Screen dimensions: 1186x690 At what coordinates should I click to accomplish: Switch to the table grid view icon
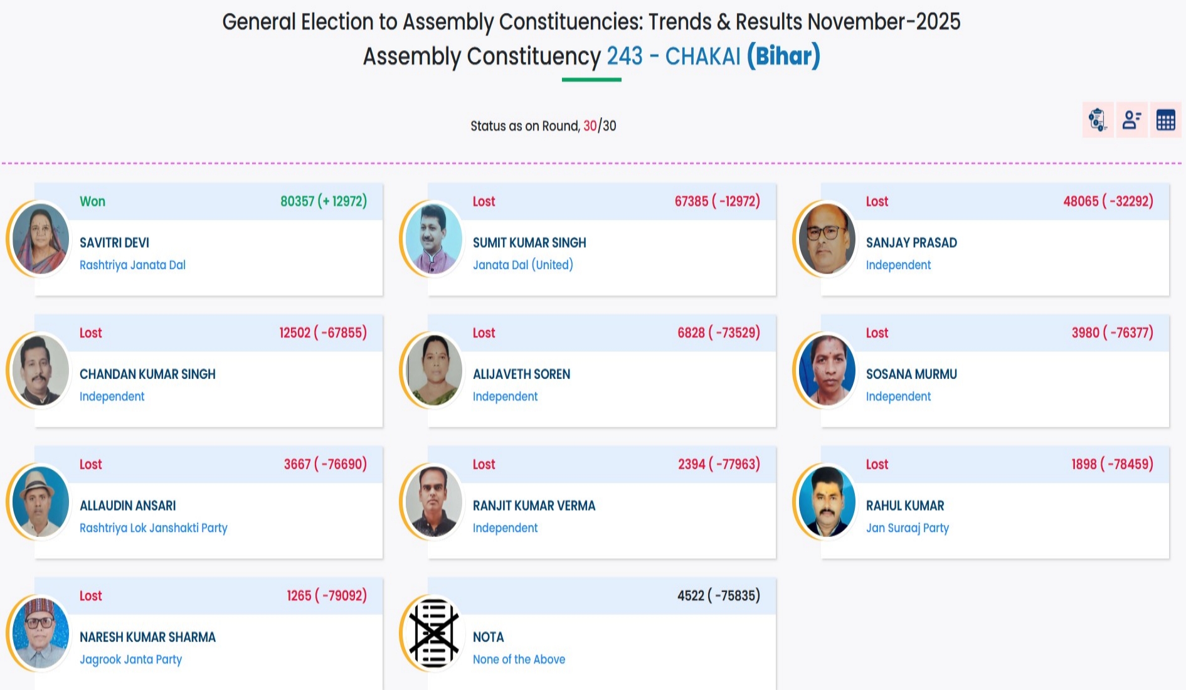point(1165,120)
